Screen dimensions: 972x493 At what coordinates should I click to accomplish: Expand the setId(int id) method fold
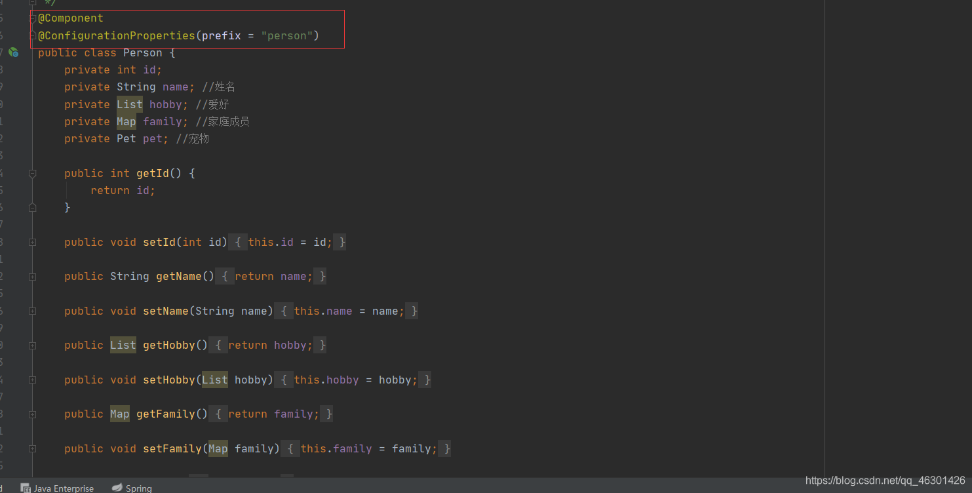(x=32, y=243)
